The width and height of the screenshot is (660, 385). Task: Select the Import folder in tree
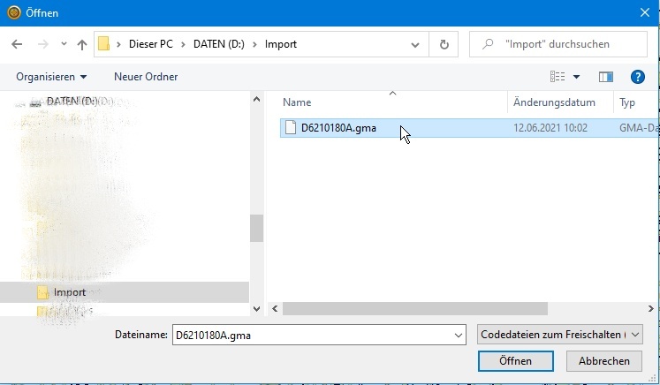[x=70, y=292]
